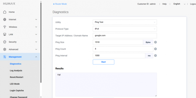The width and height of the screenshot is (196, 98).
Task: Expand the Advanced menu chevron
Action: (x=36, y=49)
